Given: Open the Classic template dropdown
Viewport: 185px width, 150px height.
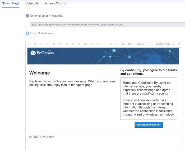Looking at the screenshot, I should (144, 44).
